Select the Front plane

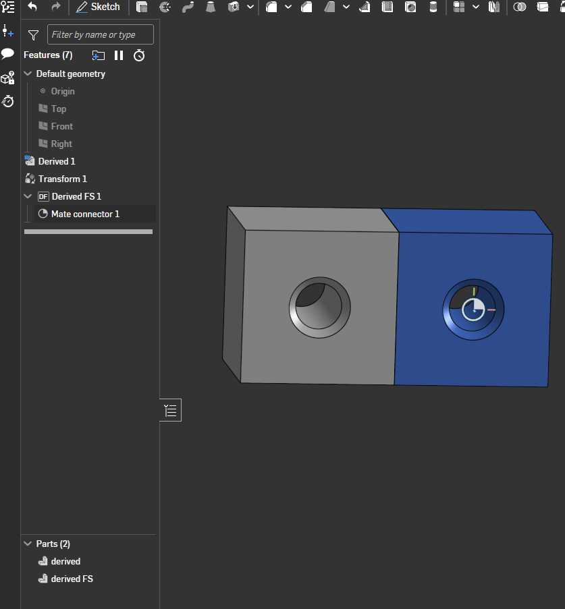coord(62,126)
